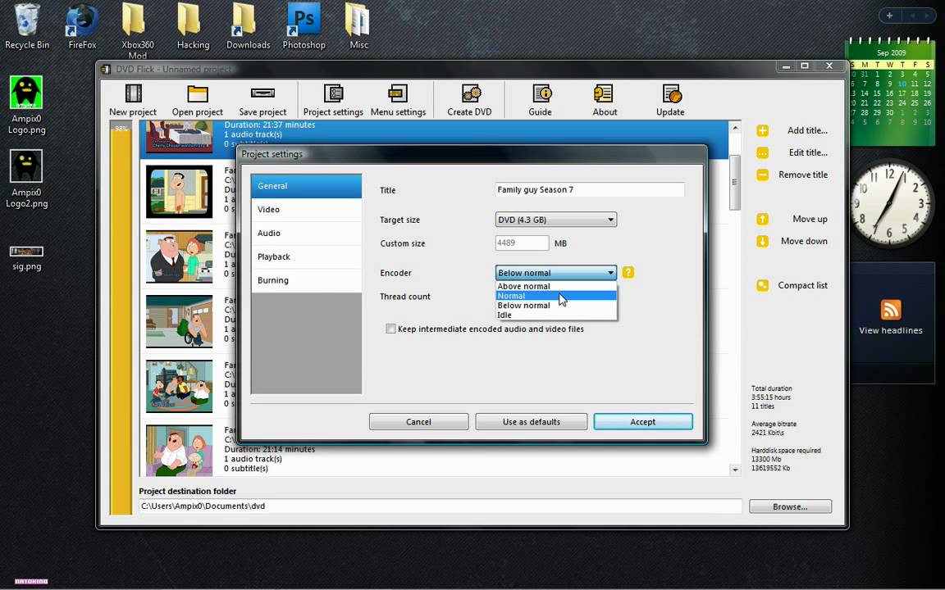945x590 pixels.
Task: Click the Edit title icon
Action: pos(762,153)
